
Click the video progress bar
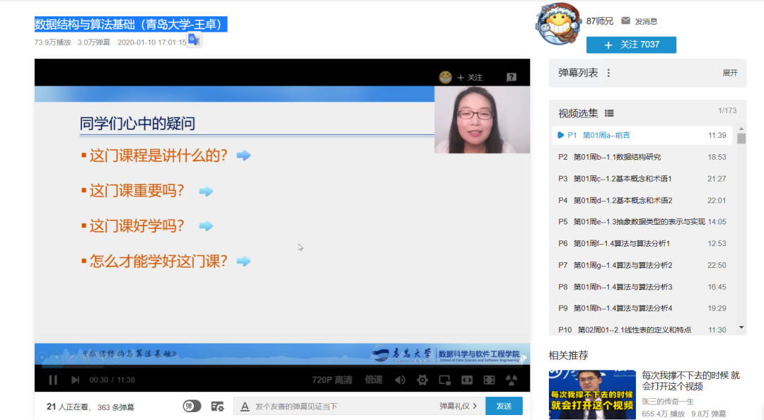[x=283, y=368]
